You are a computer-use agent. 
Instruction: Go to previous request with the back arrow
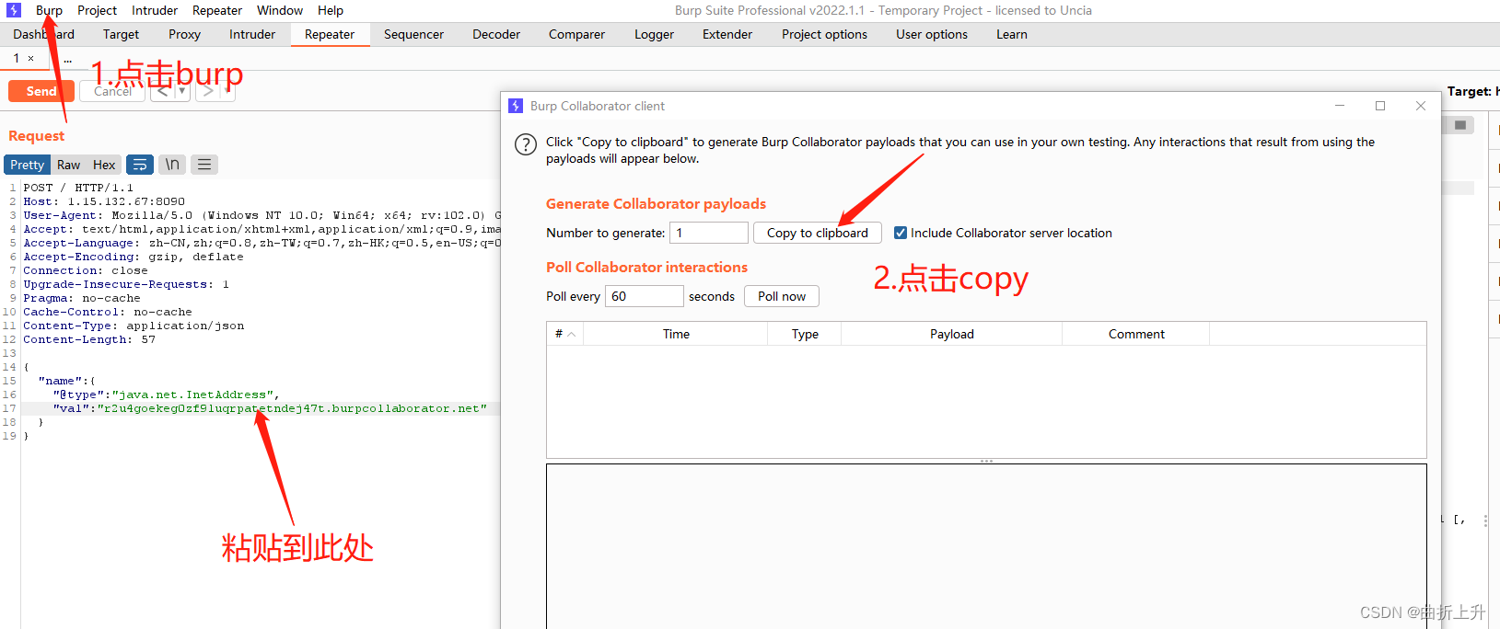point(162,91)
